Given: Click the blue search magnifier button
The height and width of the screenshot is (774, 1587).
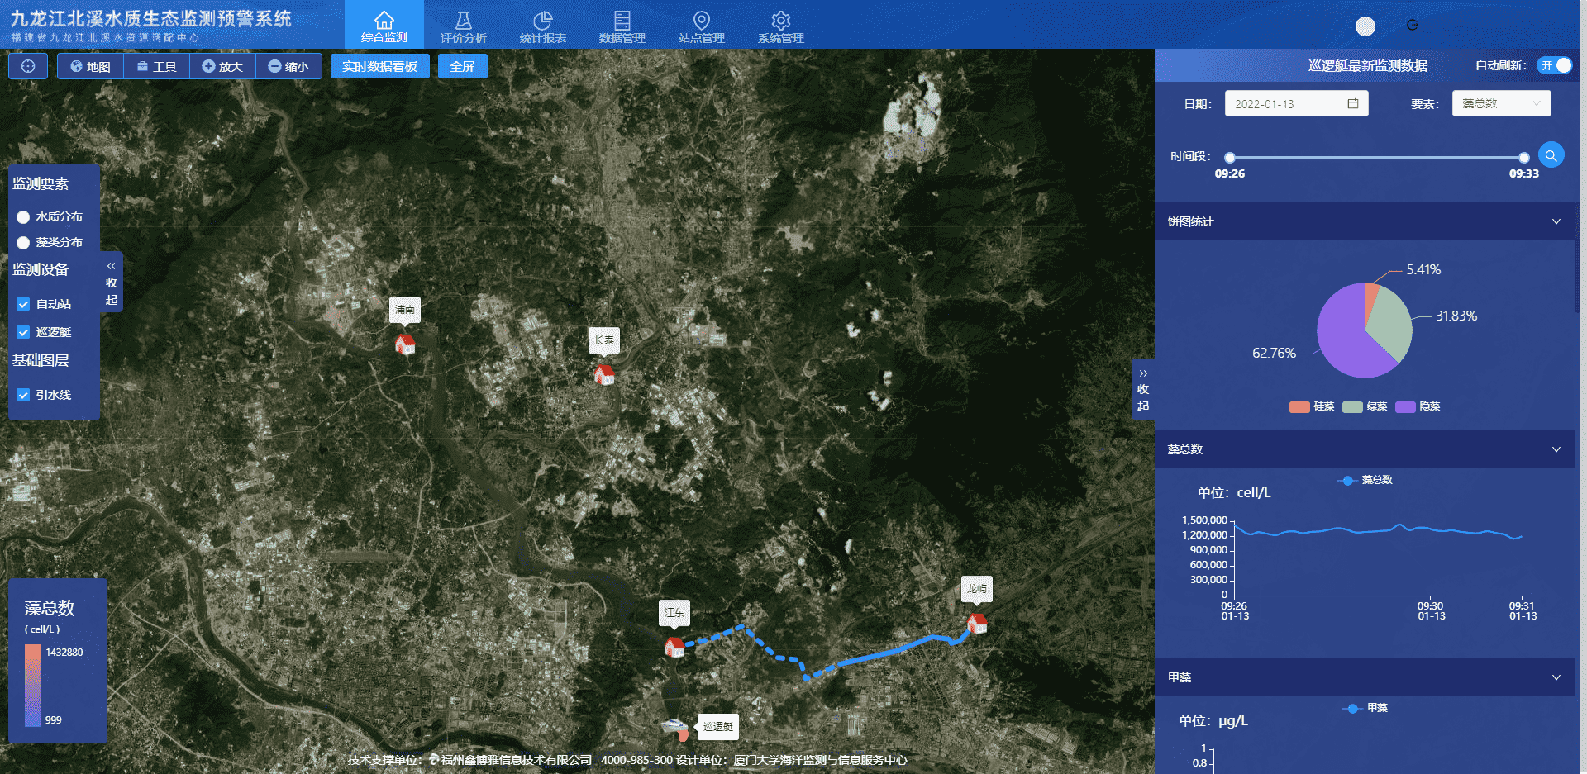Looking at the screenshot, I should point(1551,155).
